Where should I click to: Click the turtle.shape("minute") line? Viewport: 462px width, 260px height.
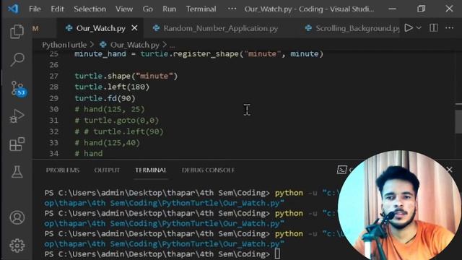pos(126,76)
